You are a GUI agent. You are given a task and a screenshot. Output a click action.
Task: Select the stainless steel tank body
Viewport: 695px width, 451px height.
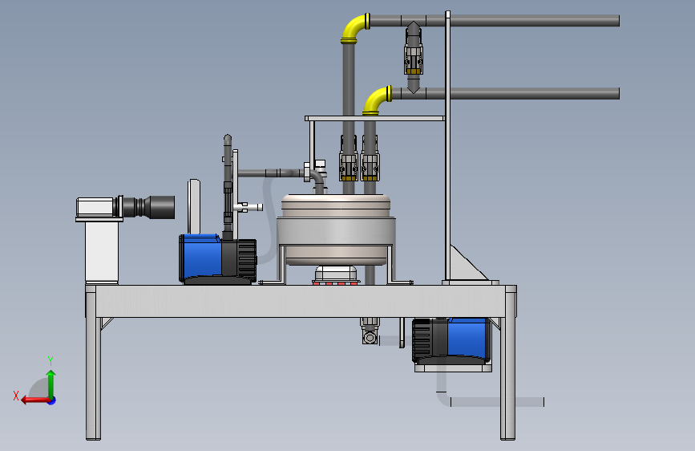click(336, 230)
